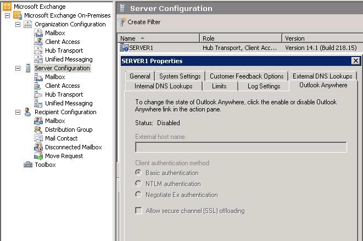Select Basic authentication radio button
The height and width of the screenshot is (241, 363).
click(x=138, y=172)
